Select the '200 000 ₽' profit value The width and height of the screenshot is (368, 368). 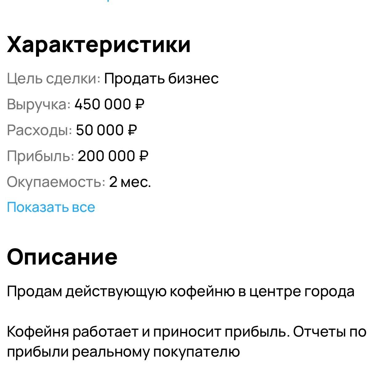click(x=112, y=156)
